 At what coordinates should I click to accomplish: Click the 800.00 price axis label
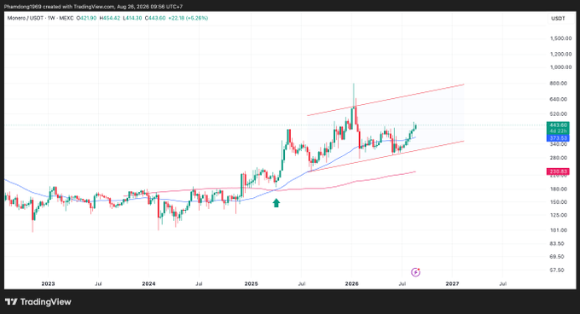(x=559, y=84)
